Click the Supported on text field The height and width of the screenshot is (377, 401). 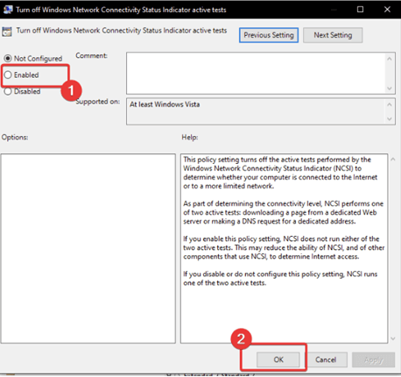[256, 111]
